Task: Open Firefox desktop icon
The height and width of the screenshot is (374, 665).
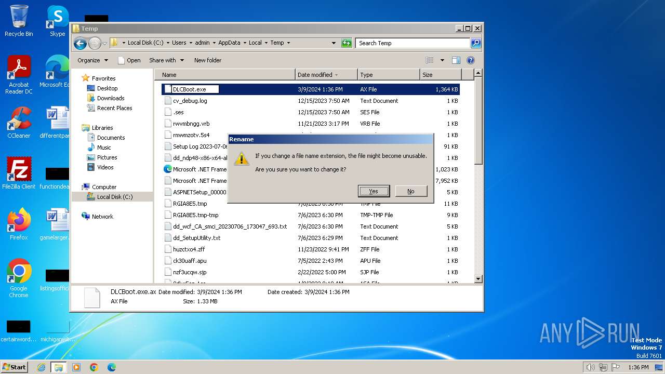Action: (19, 224)
